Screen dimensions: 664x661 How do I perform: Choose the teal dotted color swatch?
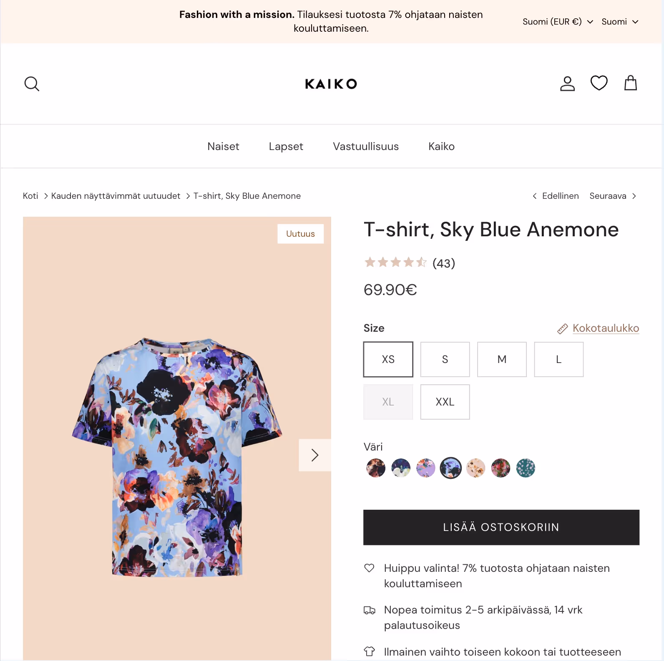click(526, 468)
